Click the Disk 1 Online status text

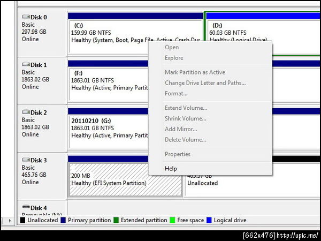pyautogui.click(x=30, y=87)
